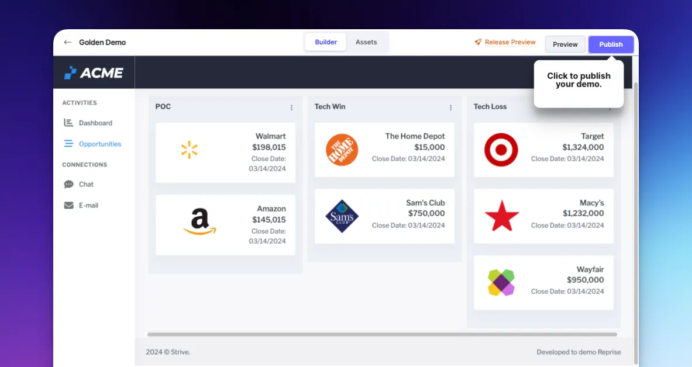Select the Wayfair opportunity card
This screenshot has height=367, width=692.
(543, 282)
